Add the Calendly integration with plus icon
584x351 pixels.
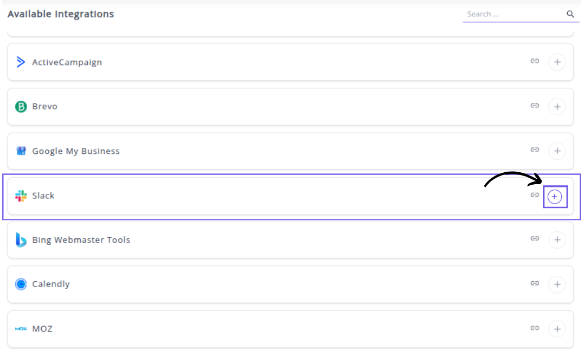(x=557, y=284)
